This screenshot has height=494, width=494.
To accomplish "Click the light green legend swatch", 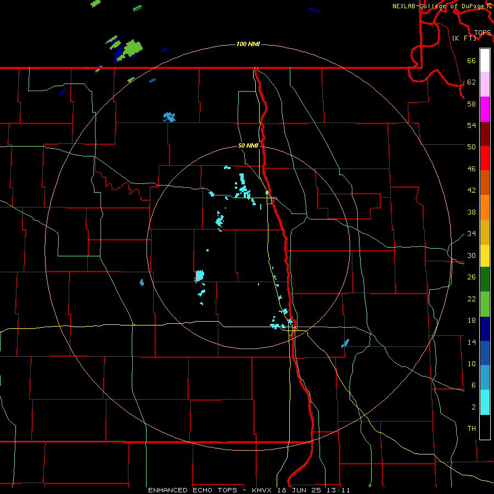I will pos(485,304).
